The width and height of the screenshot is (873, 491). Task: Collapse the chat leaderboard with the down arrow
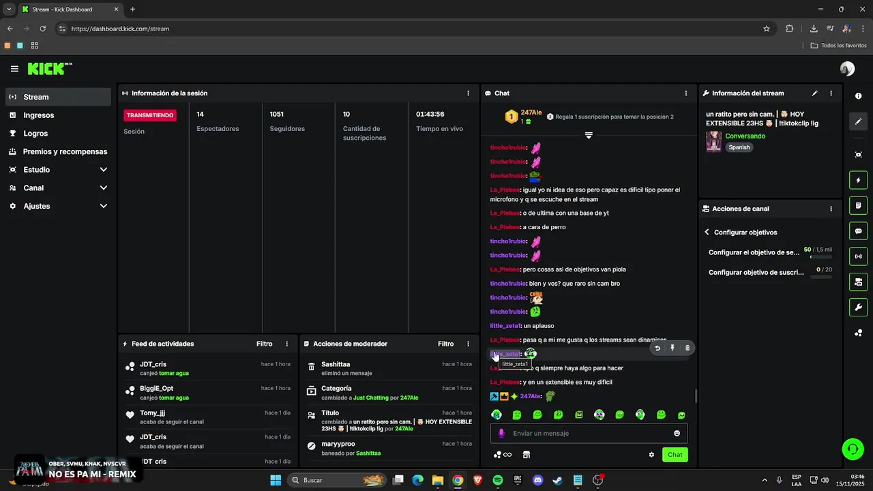pyautogui.click(x=589, y=135)
